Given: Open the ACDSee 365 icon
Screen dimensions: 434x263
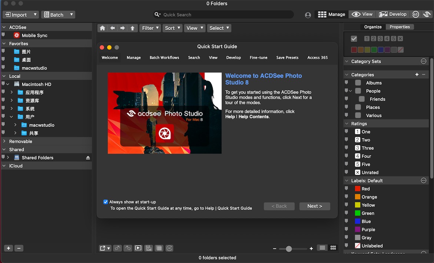Looking at the screenshot, I should pyautogui.click(x=415, y=14).
